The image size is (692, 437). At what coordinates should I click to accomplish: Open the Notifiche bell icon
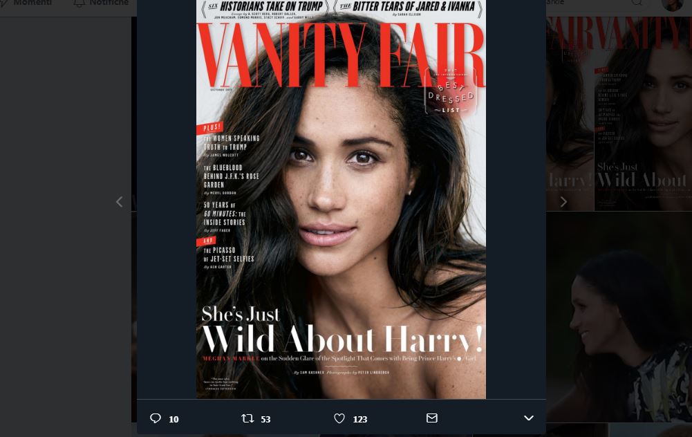[x=79, y=3]
